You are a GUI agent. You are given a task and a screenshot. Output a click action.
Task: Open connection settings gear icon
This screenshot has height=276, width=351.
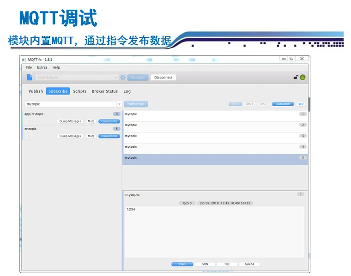(123, 78)
